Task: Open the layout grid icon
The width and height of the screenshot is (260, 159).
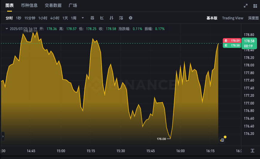Action: click(x=255, y=6)
